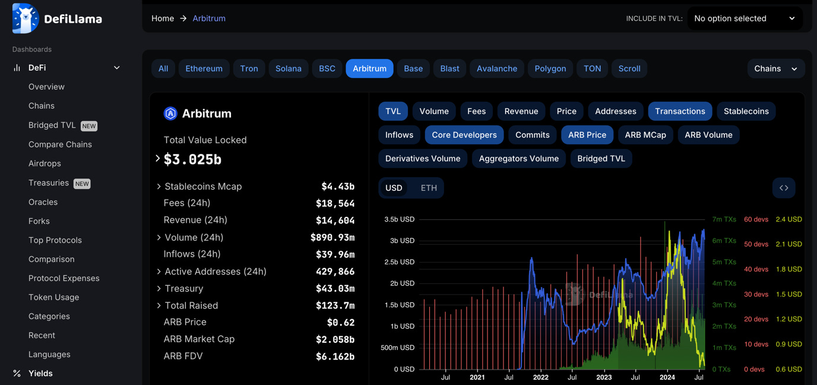Toggle the Bridged TVL chart metric

point(601,159)
